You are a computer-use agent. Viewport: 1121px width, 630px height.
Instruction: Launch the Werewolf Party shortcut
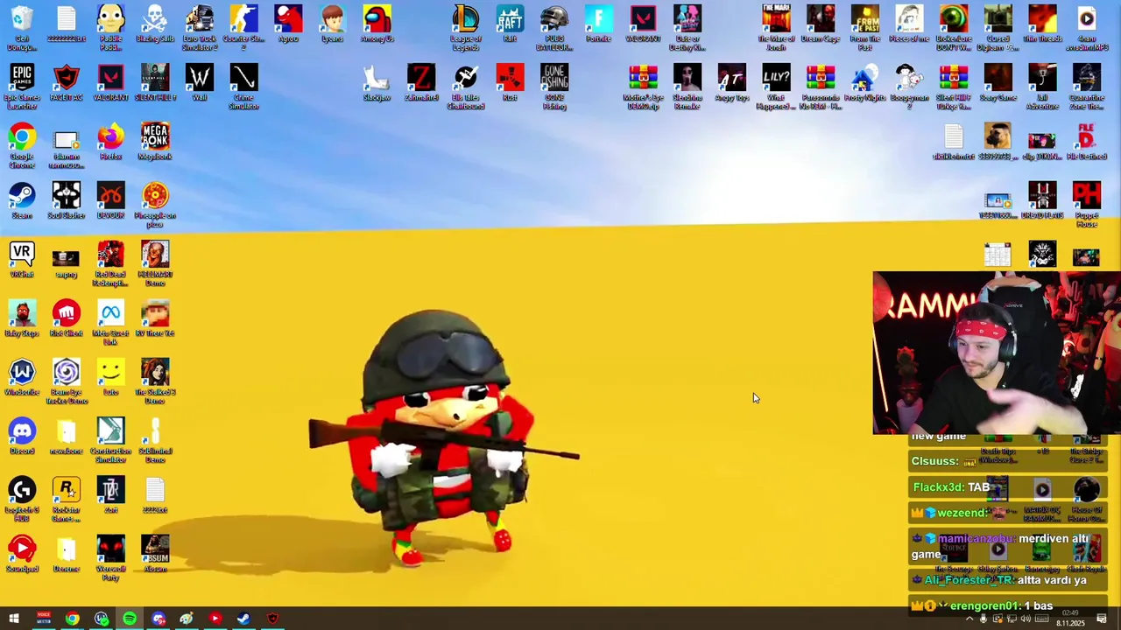pos(110,557)
